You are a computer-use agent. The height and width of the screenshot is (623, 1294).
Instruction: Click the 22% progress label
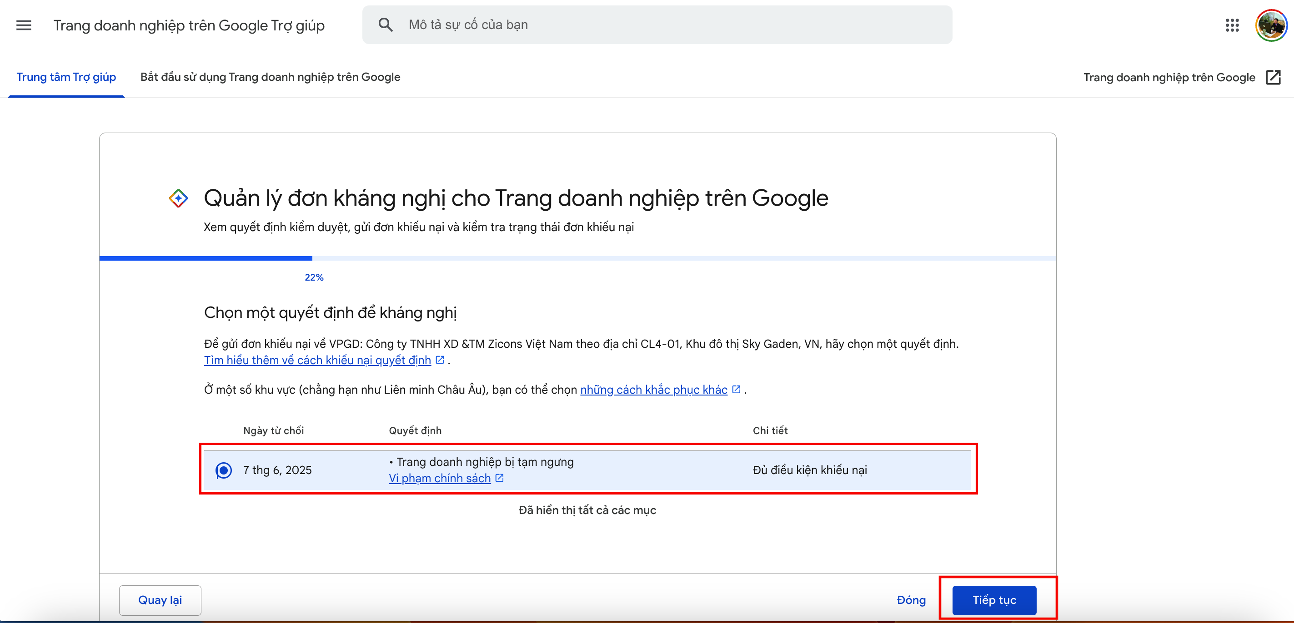coord(314,277)
